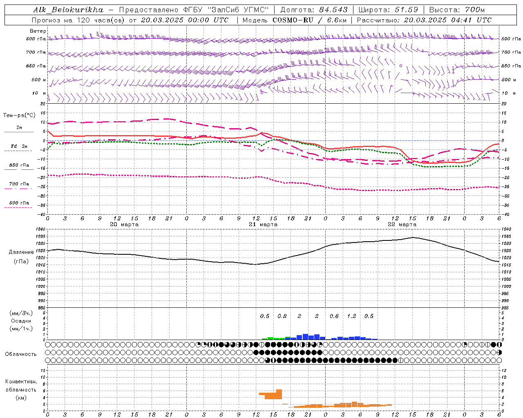Click the Облачность panel label
The image size is (523, 418).
pos(21,354)
